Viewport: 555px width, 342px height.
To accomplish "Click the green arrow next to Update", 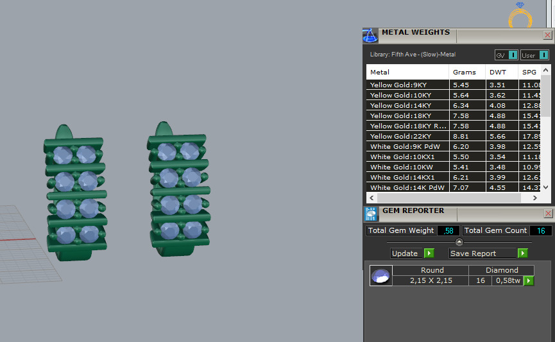I will coord(429,253).
